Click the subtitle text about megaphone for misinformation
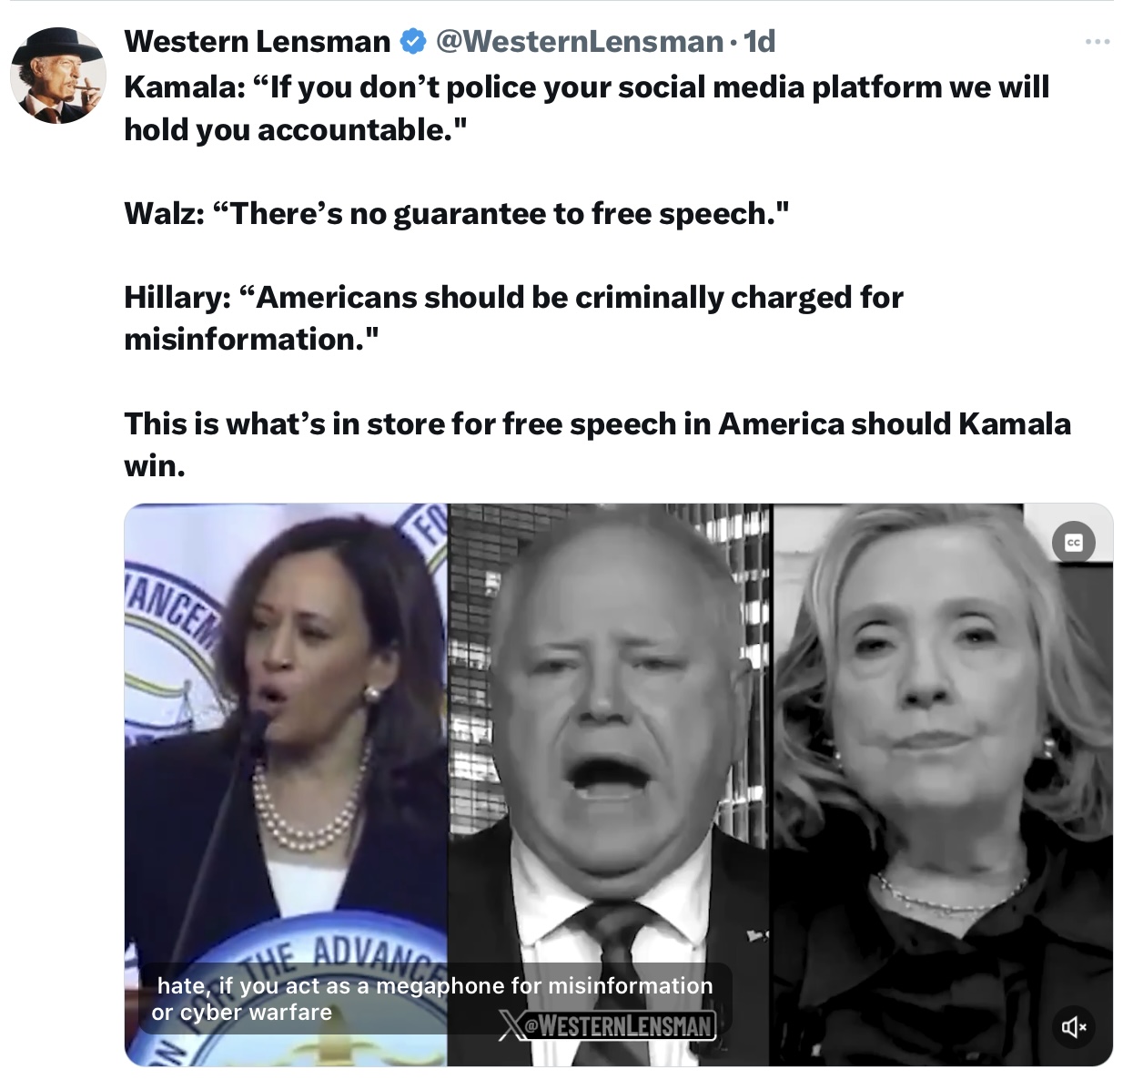The width and height of the screenshot is (1133, 1080). click(434, 998)
